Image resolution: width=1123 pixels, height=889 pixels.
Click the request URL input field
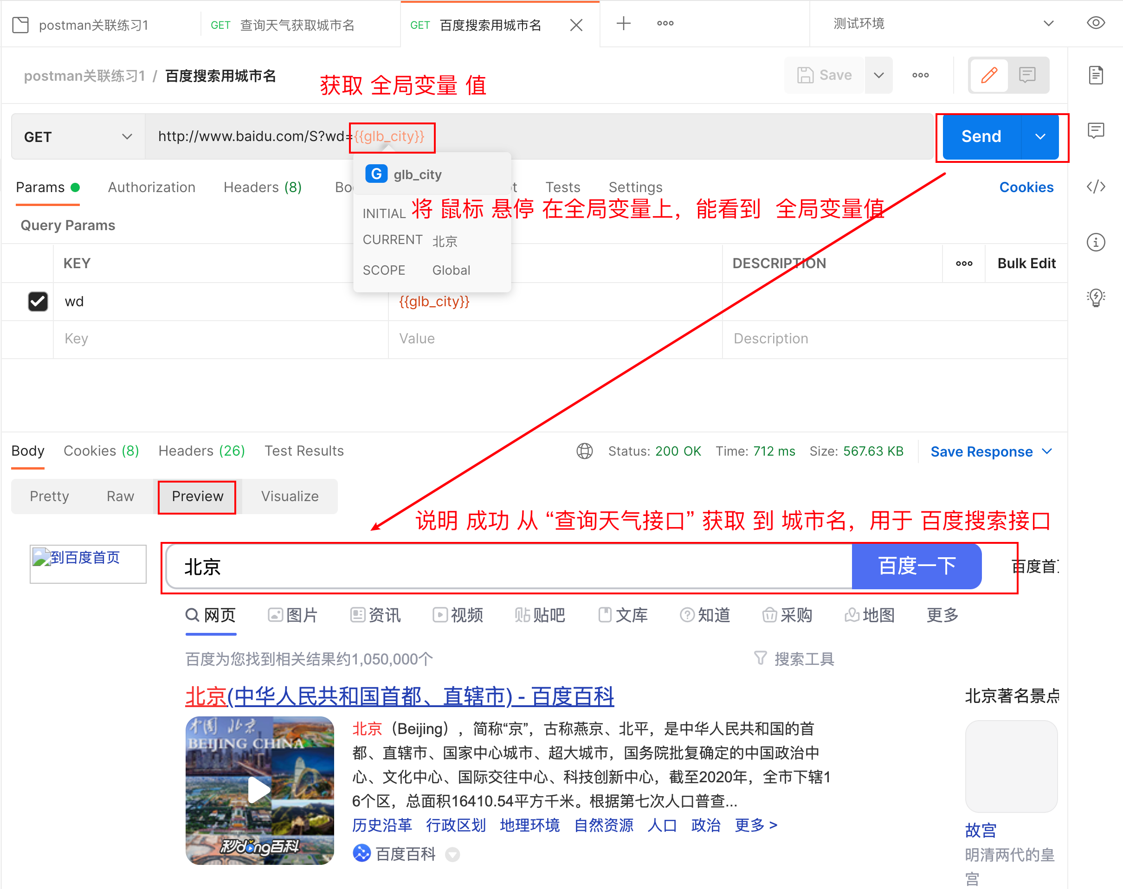(539, 137)
